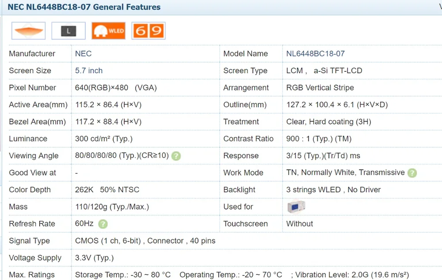Click the orange '69' badge icon
Screen dimensions: 442x280
(x=149, y=31)
